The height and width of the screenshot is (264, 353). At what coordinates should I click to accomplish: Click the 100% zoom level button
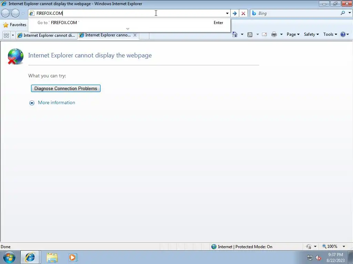click(x=330, y=246)
